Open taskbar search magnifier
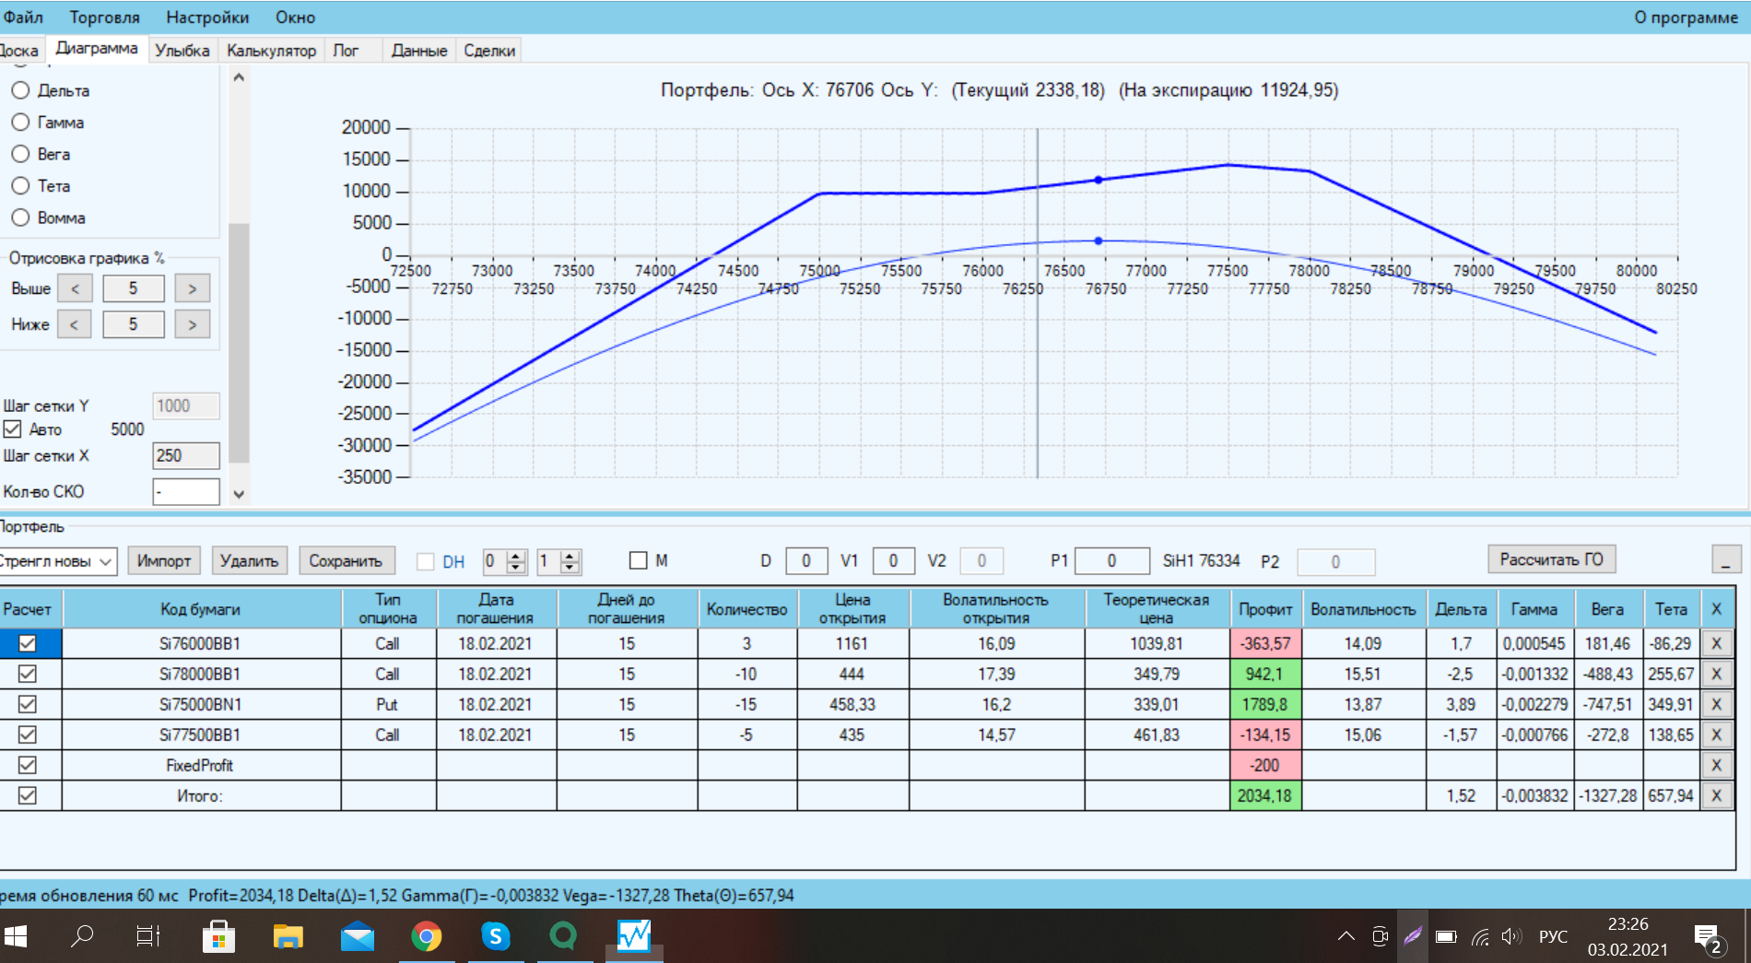Screen dimensions: 1751x963 (x=82, y=936)
